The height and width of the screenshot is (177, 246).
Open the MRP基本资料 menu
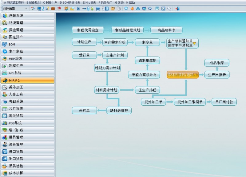click(14, 2)
